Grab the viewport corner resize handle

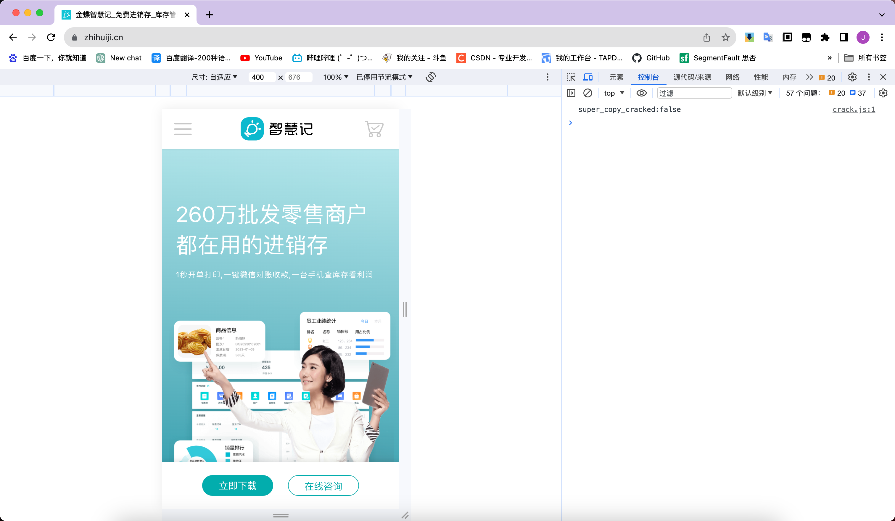405,515
